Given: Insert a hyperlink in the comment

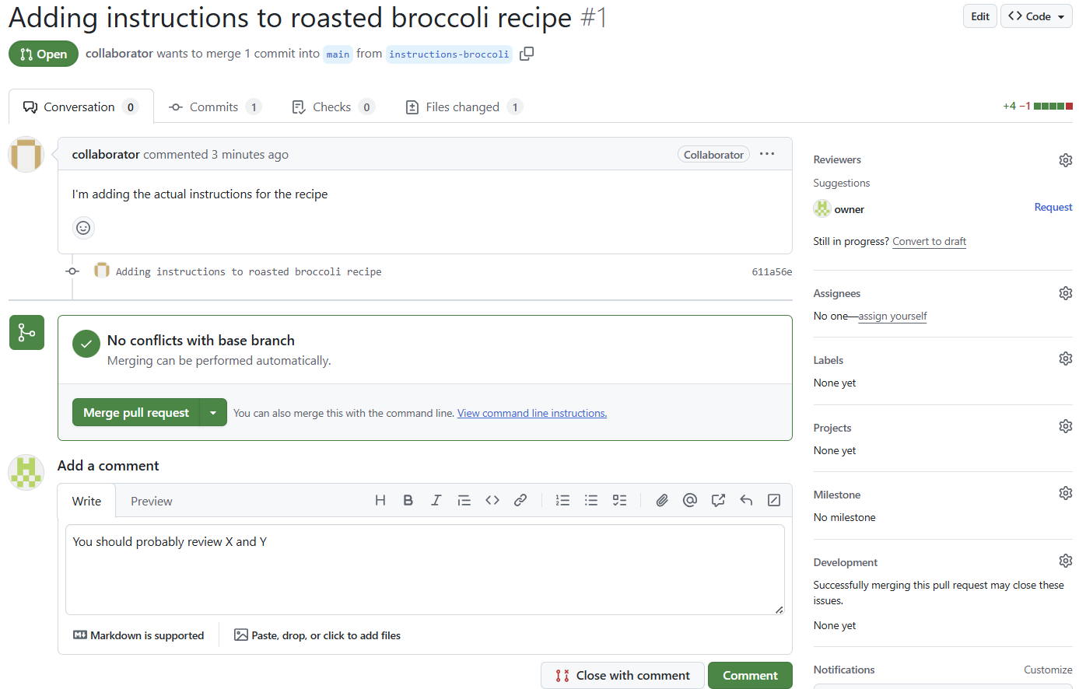Looking at the screenshot, I should click(520, 500).
